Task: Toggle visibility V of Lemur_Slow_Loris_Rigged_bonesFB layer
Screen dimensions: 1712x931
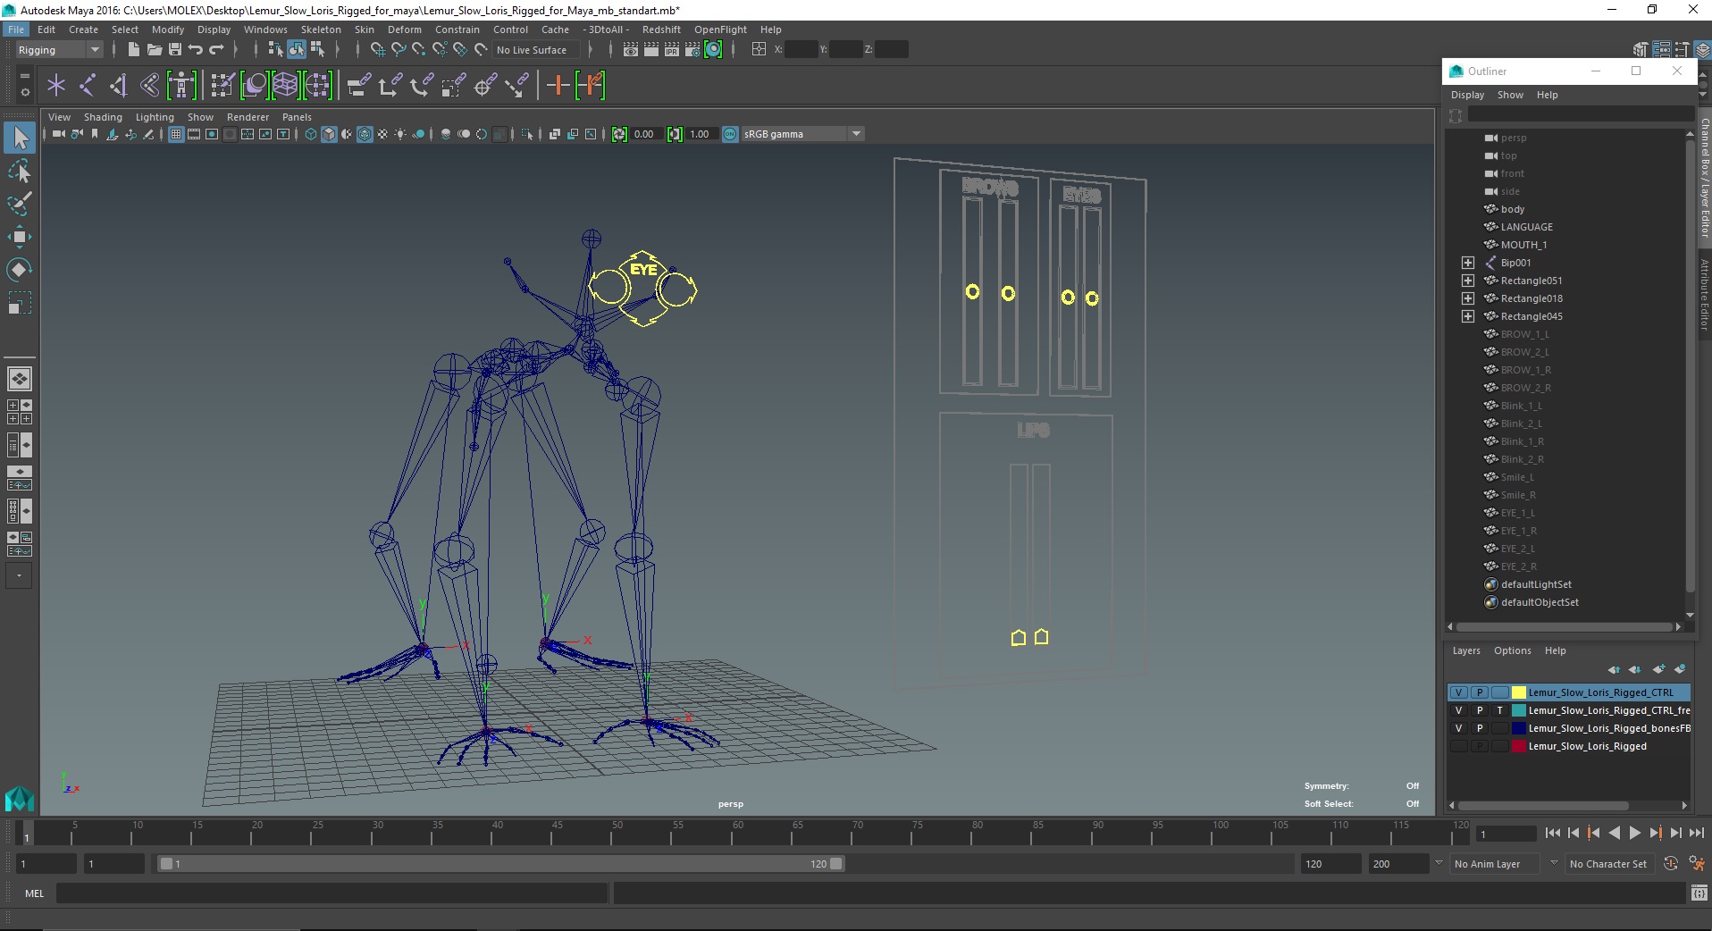Action: [x=1458, y=728]
